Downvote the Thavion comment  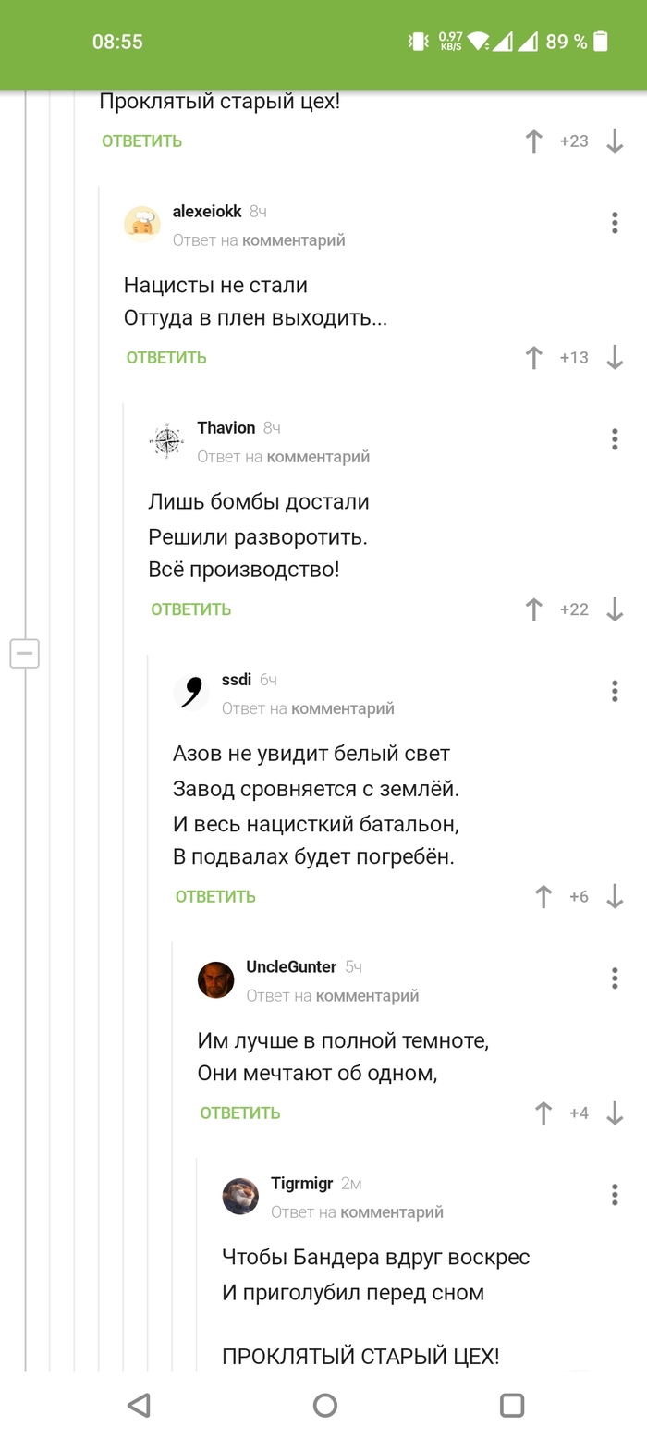616,609
